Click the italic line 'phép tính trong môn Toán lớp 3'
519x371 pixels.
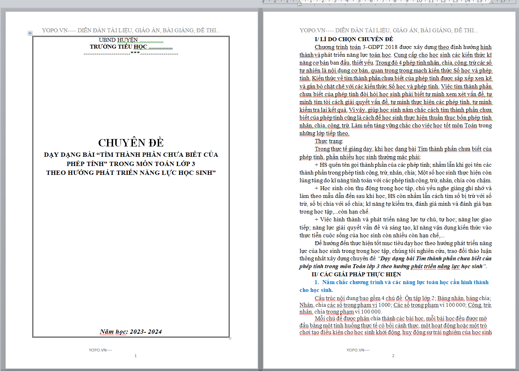[393, 266]
